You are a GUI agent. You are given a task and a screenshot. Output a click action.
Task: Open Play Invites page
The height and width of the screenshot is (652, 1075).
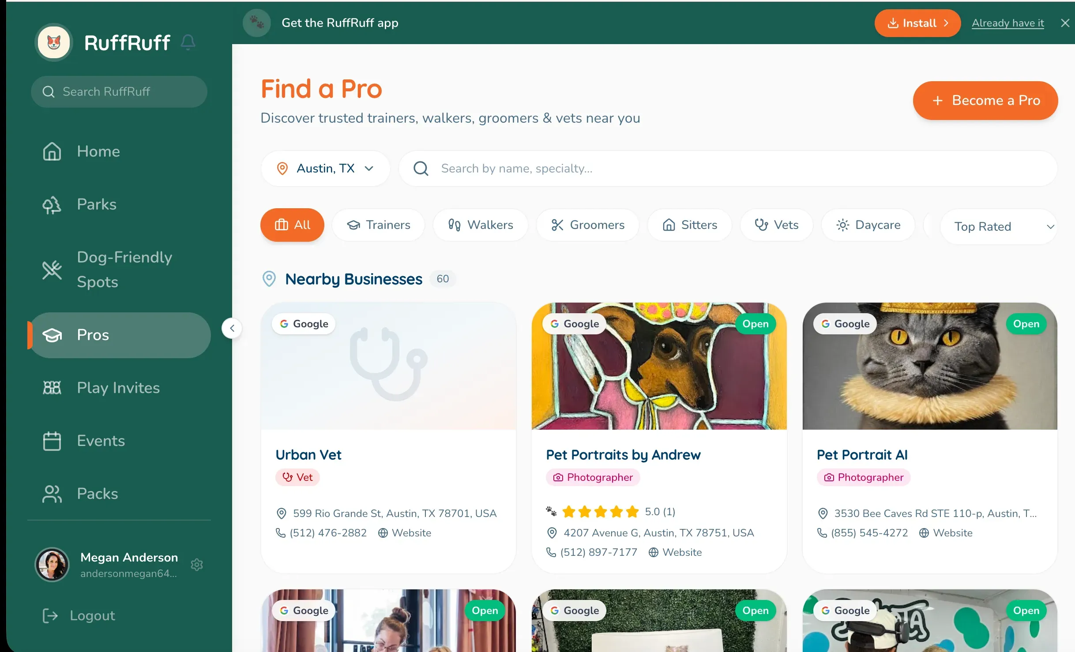119,388
